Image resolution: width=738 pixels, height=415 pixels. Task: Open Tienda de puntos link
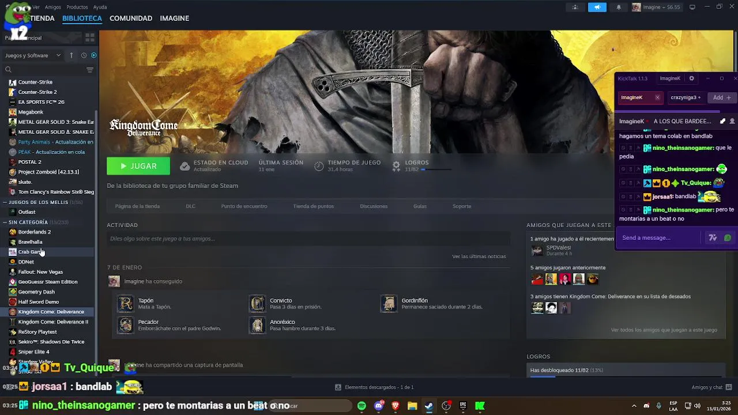pos(313,206)
